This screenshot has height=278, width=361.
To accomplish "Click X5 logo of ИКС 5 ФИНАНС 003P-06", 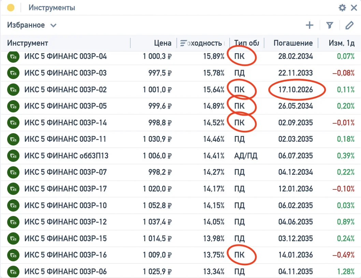I will coord(13,272).
